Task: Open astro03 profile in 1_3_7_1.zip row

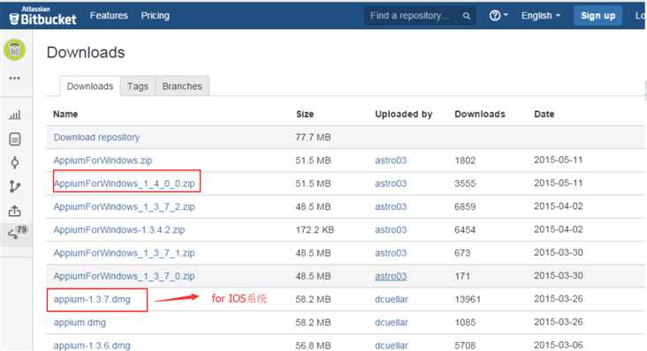Action: (x=391, y=253)
